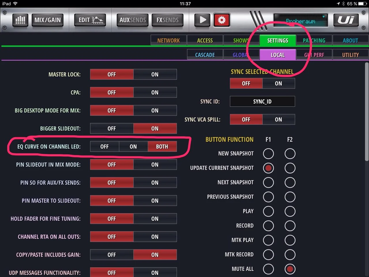This screenshot has height=277, width=369.
Task: Open the EDIT channel curve view
Action: tap(90, 20)
